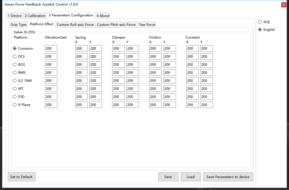This screenshot has width=289, height=190.
Task: Focus the X-Plane Damper Y field
Action: point(133,105)
